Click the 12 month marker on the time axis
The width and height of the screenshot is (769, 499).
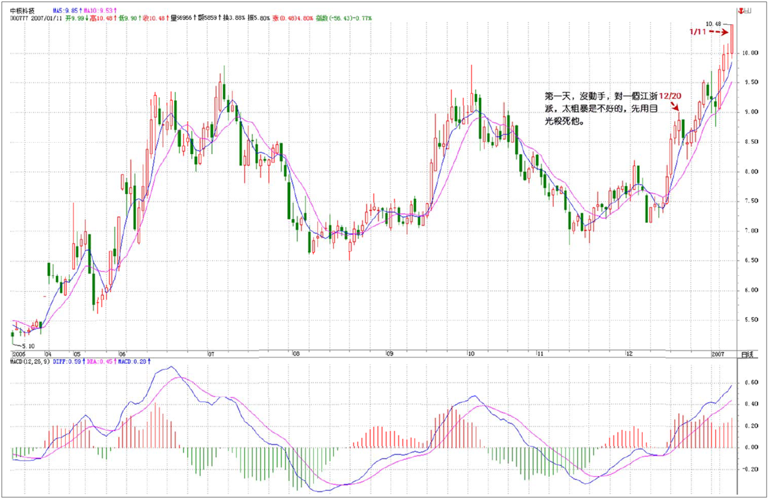[629, 353]
